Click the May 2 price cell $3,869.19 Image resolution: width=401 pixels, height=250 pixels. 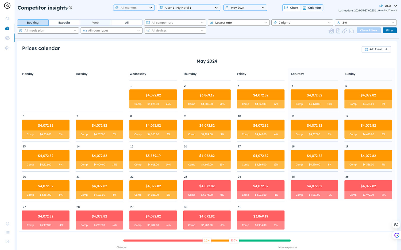pos(207,95)
